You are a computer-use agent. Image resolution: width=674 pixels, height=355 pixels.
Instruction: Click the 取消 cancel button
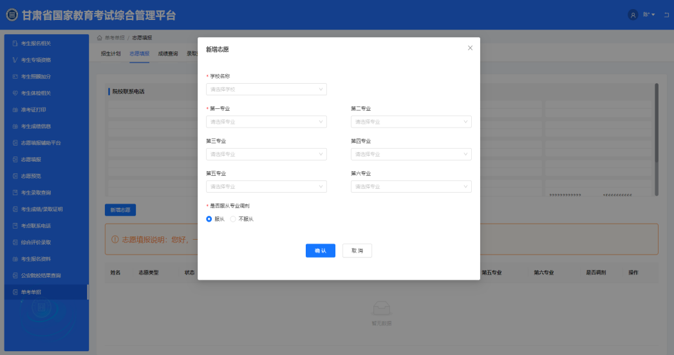coord(357,251)
